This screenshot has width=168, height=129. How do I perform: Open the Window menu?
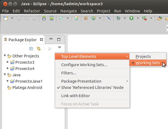[132, 11]
